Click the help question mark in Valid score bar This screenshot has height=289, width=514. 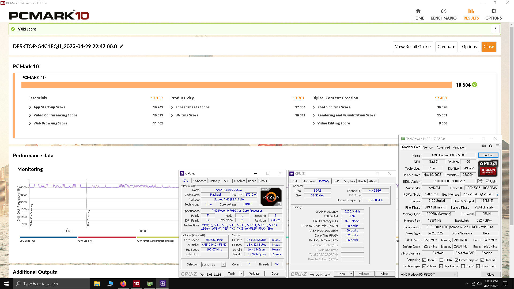point(495,29)
